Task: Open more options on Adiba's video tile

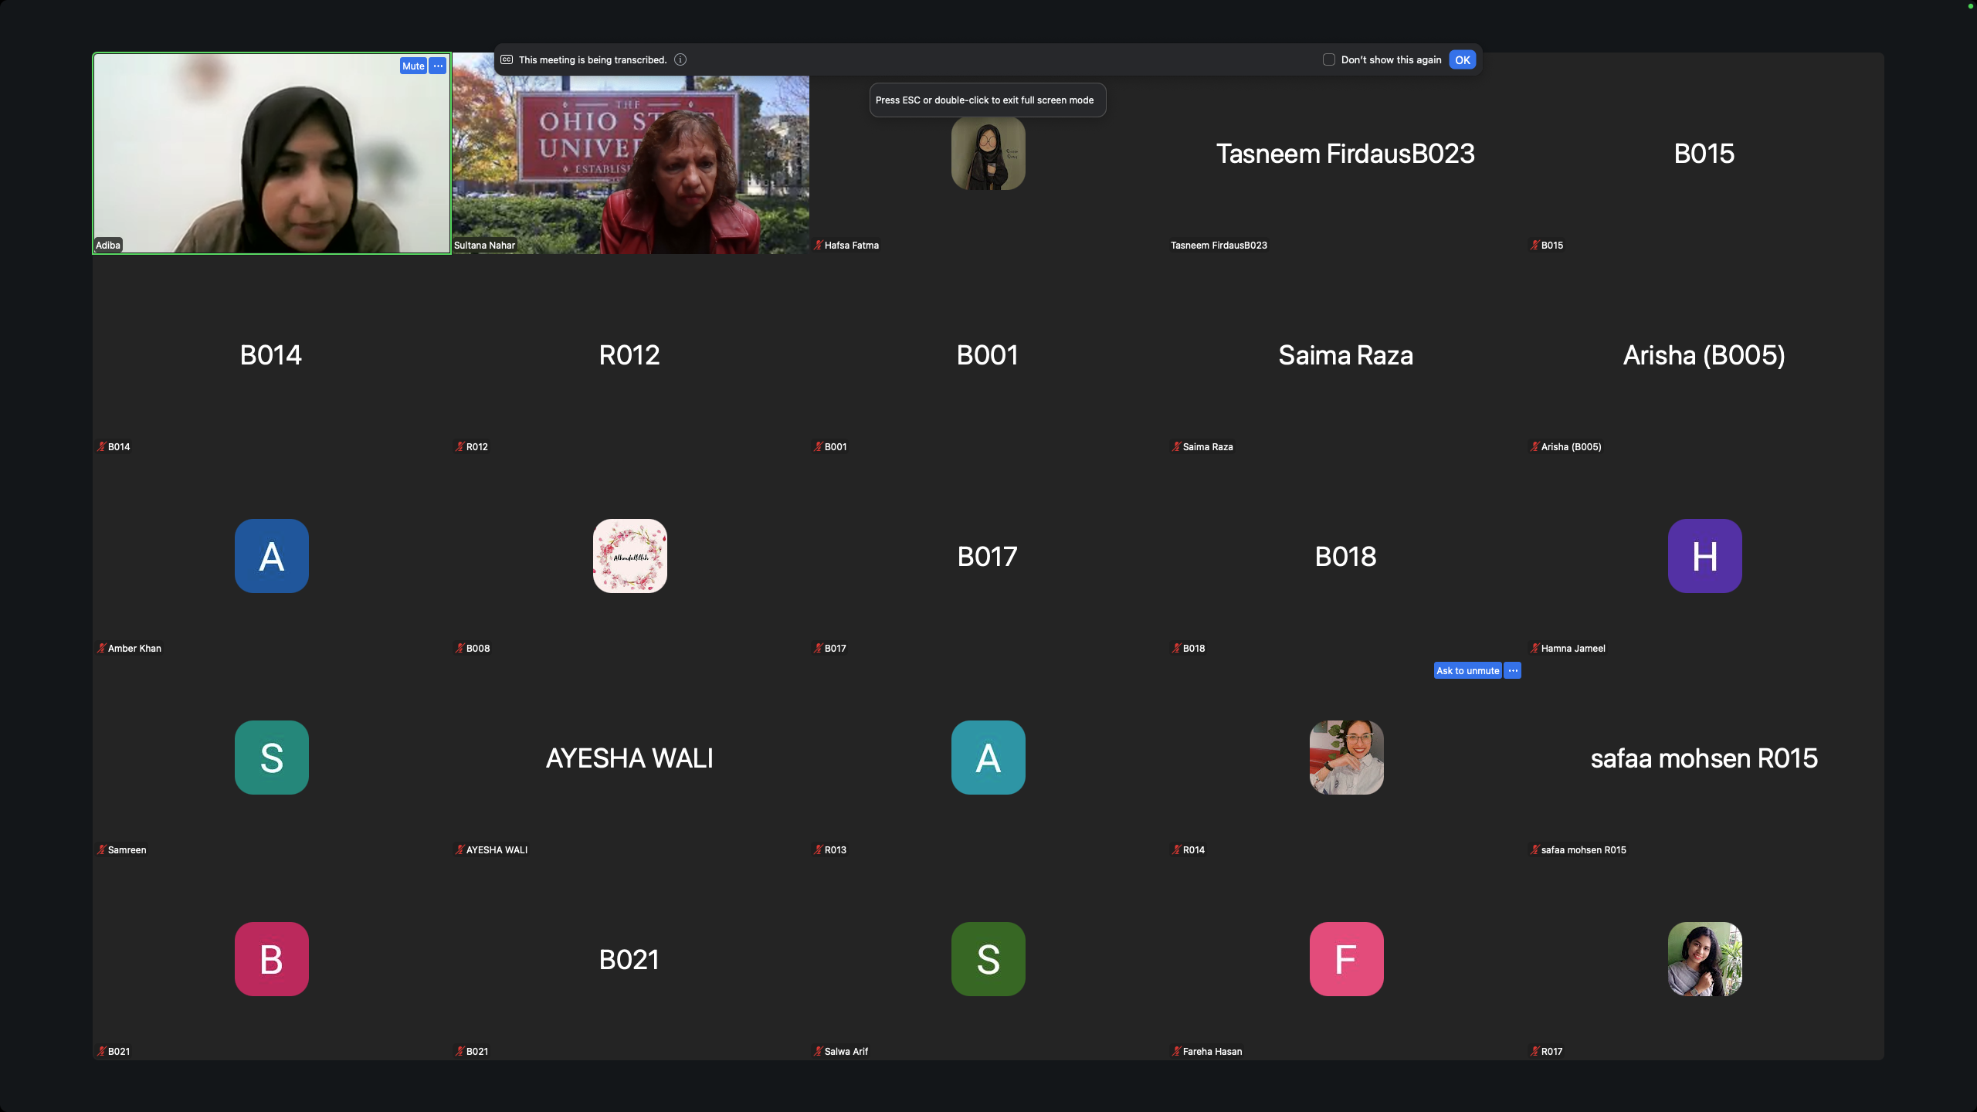Action: [438, 66]
